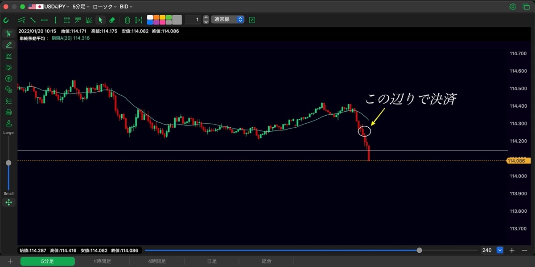Screen dimensions: 535x267
Task: Activate the arrow pointer selection tool
Action: [100, 20]
